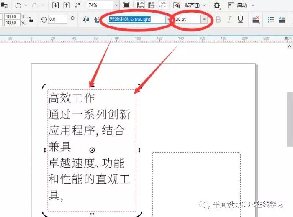
Task: Click the Export icon with up arrow
Action: (x=67, y=5)
